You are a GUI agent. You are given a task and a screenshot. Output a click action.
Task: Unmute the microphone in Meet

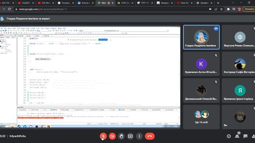tap(103, 136)
